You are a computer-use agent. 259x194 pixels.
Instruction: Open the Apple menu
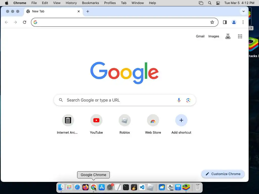tap(7, 3)
